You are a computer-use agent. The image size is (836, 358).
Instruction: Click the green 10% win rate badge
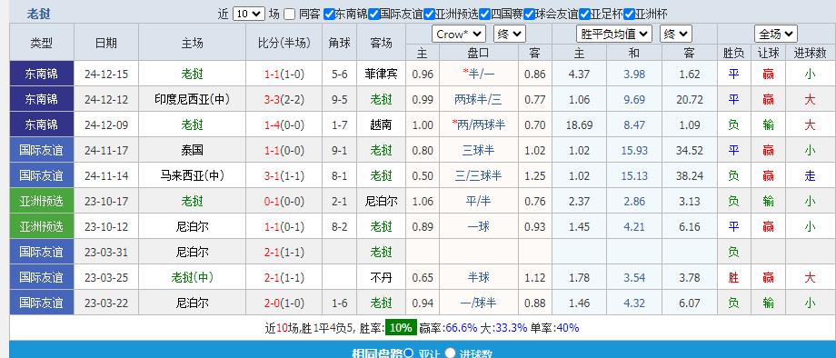400,328
